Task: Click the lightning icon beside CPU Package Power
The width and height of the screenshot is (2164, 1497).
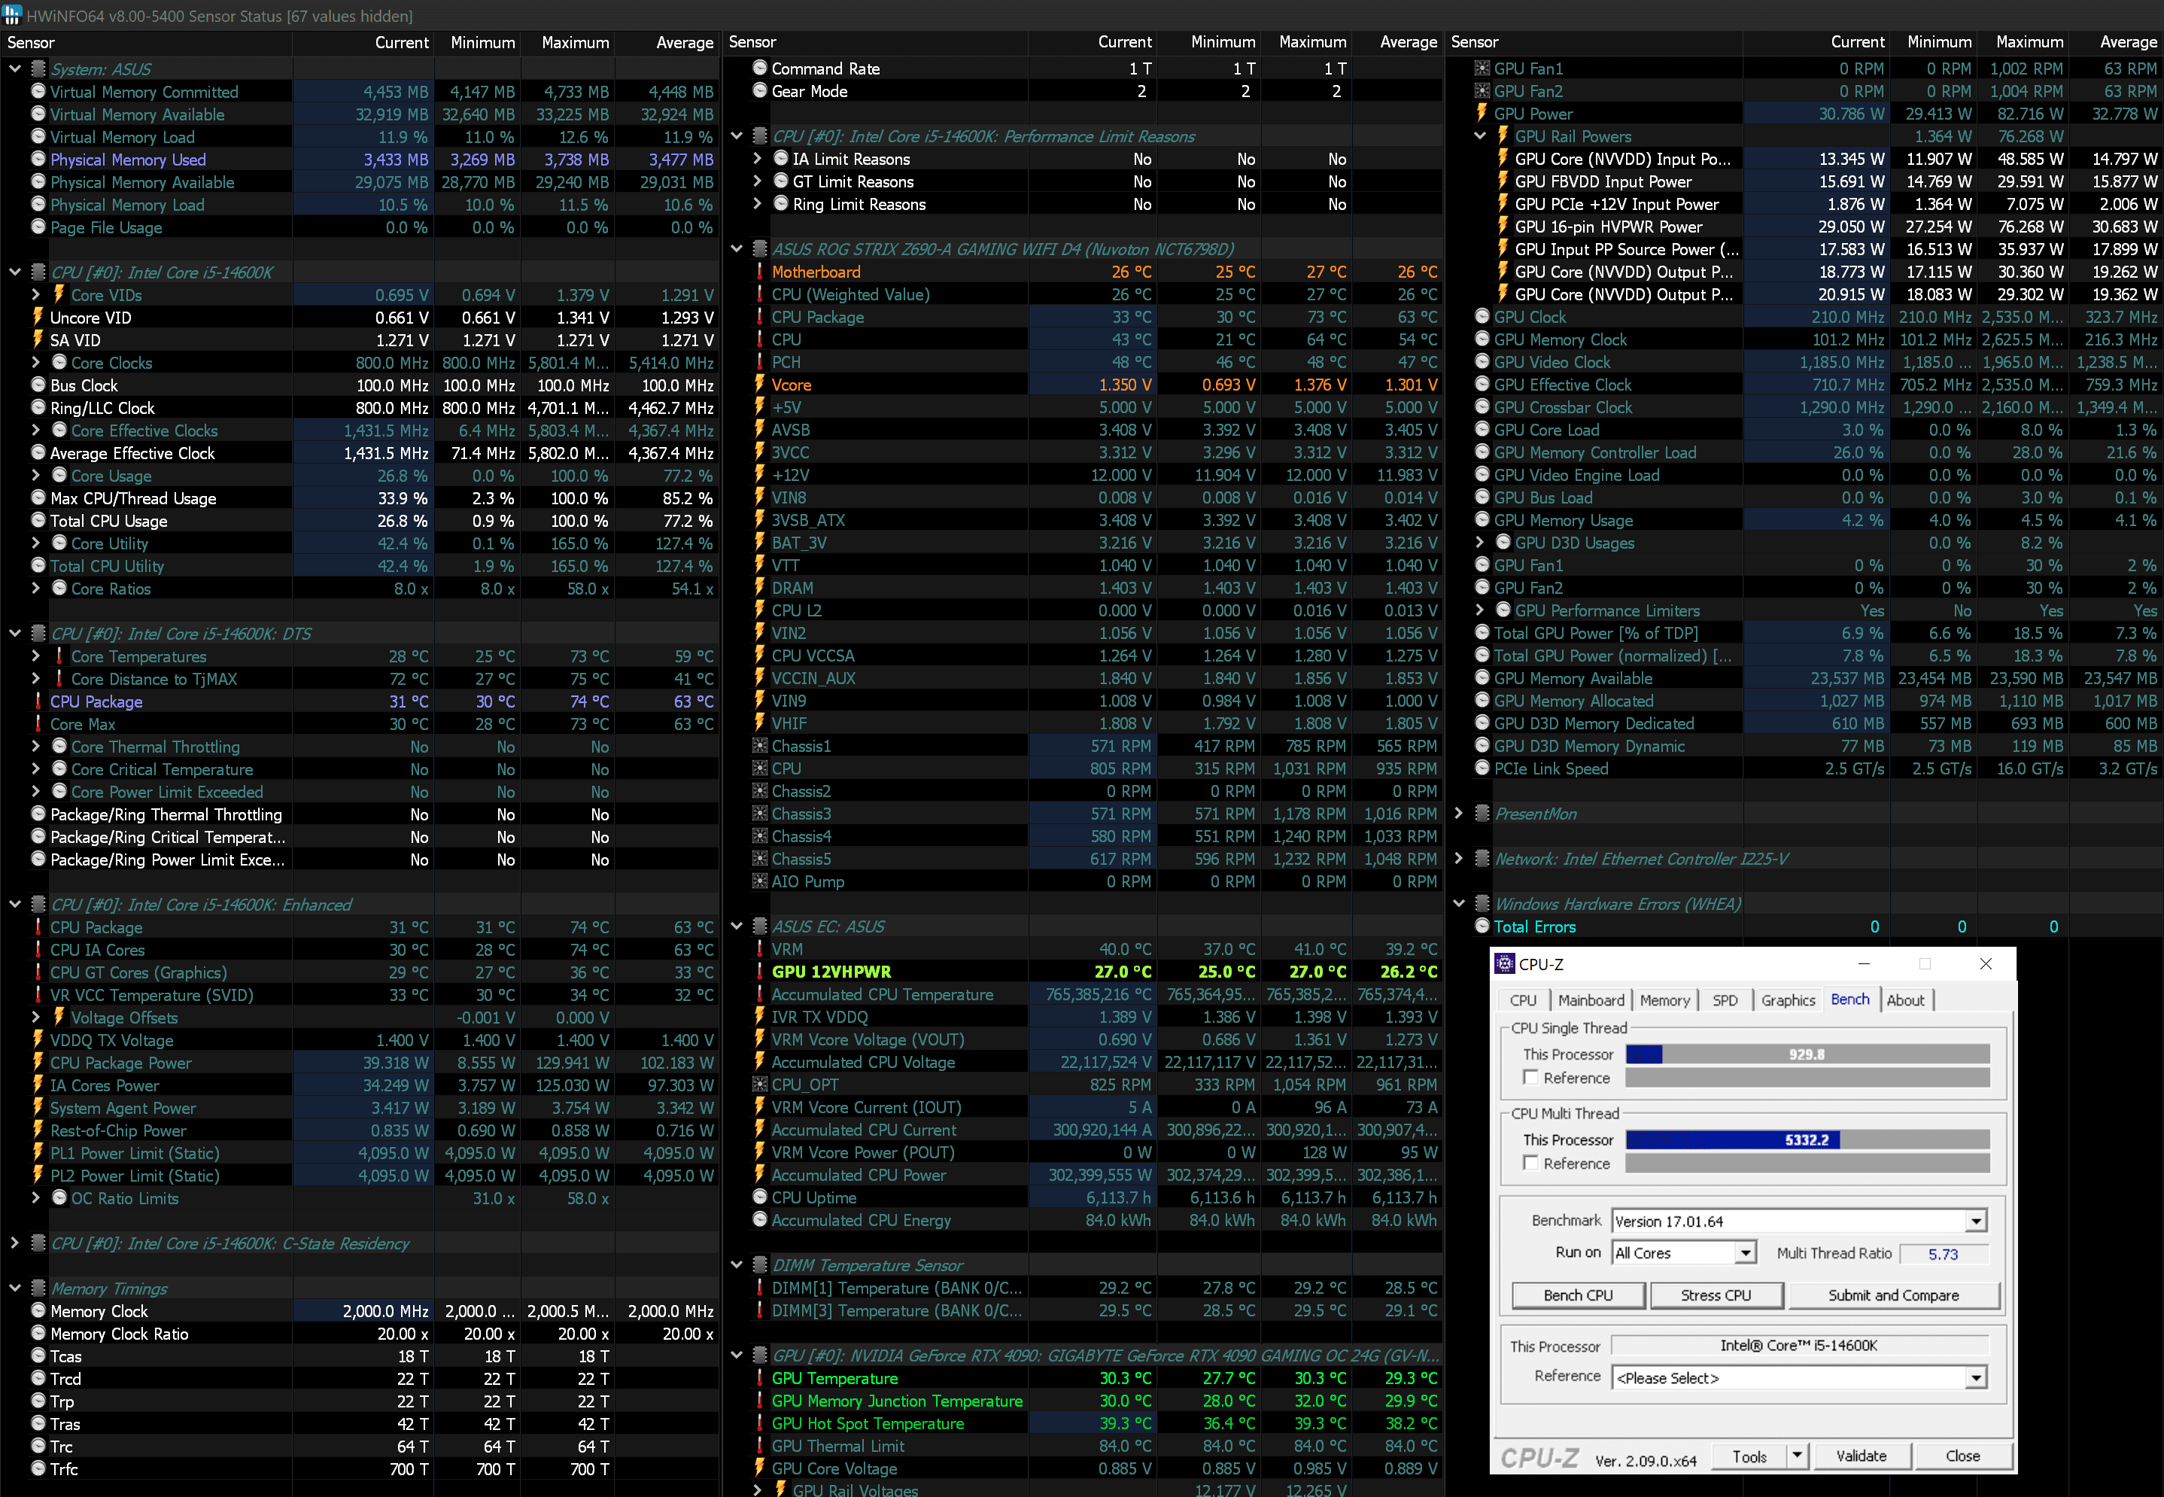Action: tap(38, 1063)
